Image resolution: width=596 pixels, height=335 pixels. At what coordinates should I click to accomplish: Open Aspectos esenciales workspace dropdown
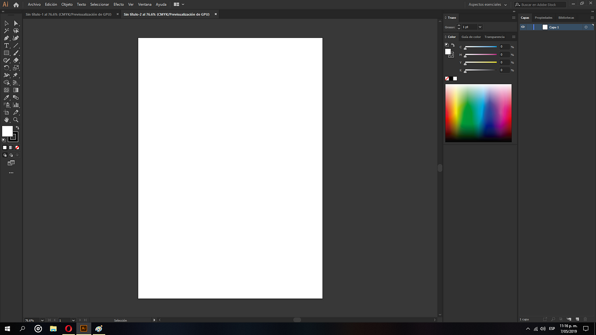pyautogui.click(x=487, y=5)
